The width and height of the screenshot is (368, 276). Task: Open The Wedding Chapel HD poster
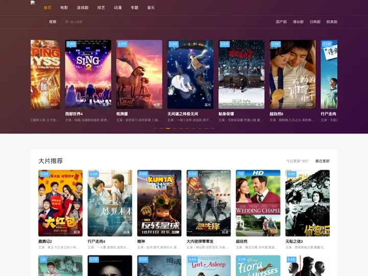point(258,203)
